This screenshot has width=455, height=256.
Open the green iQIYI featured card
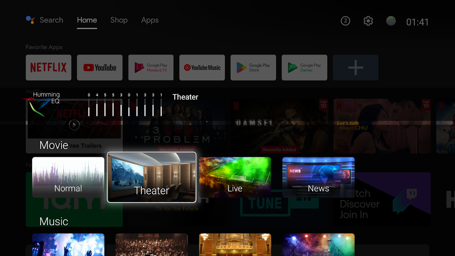click(x=74, y=200)
